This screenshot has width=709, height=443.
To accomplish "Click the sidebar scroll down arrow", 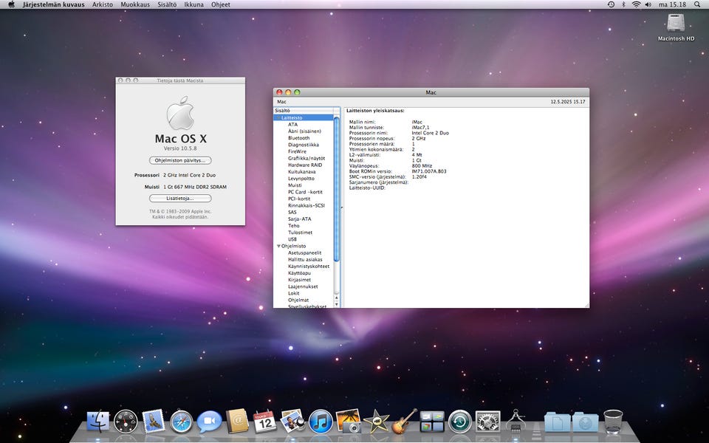I will pyautogui.click(x=337, y=303).
